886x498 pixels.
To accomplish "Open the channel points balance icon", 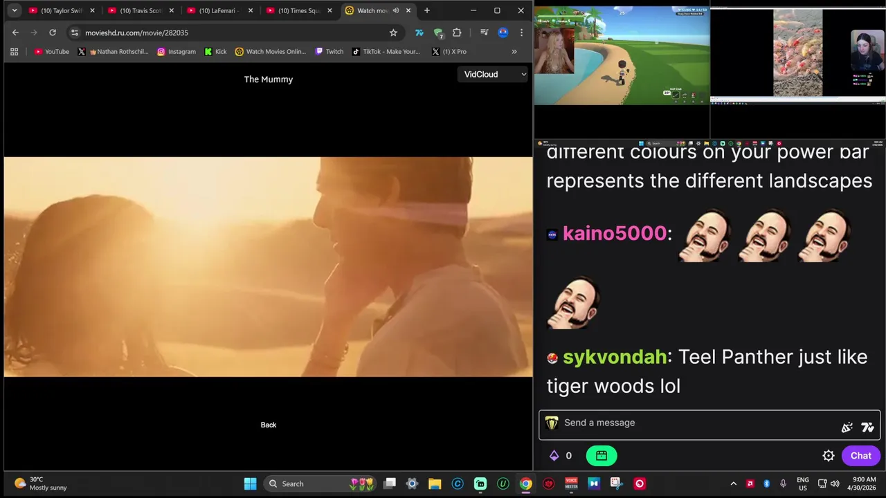I will coord(554,455).
